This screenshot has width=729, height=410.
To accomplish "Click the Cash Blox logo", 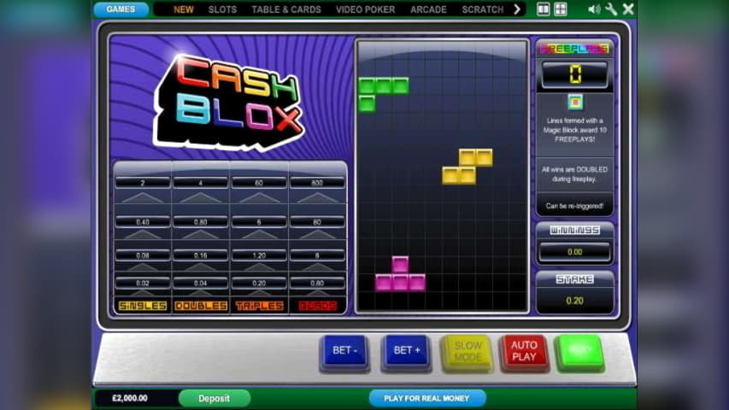I will click(x=229, y=103).
